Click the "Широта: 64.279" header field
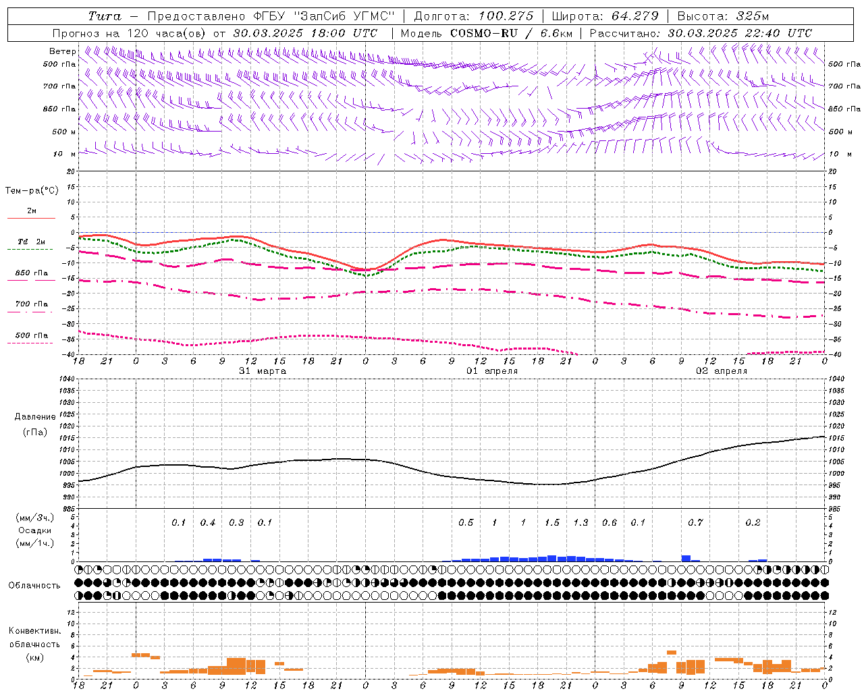The width and height of the screenshot is (864, 691). (x=605, y=16)
